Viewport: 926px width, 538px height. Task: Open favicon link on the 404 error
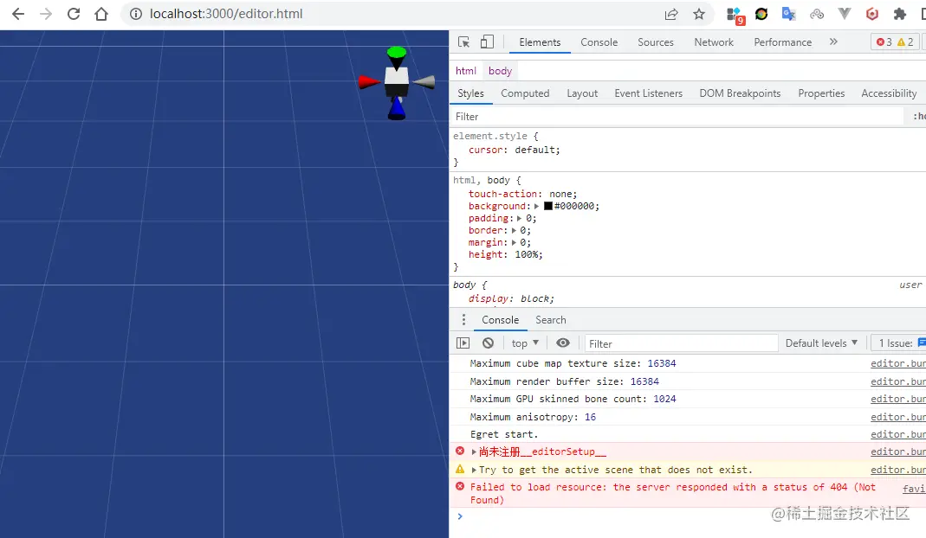(x=914, y=489)
